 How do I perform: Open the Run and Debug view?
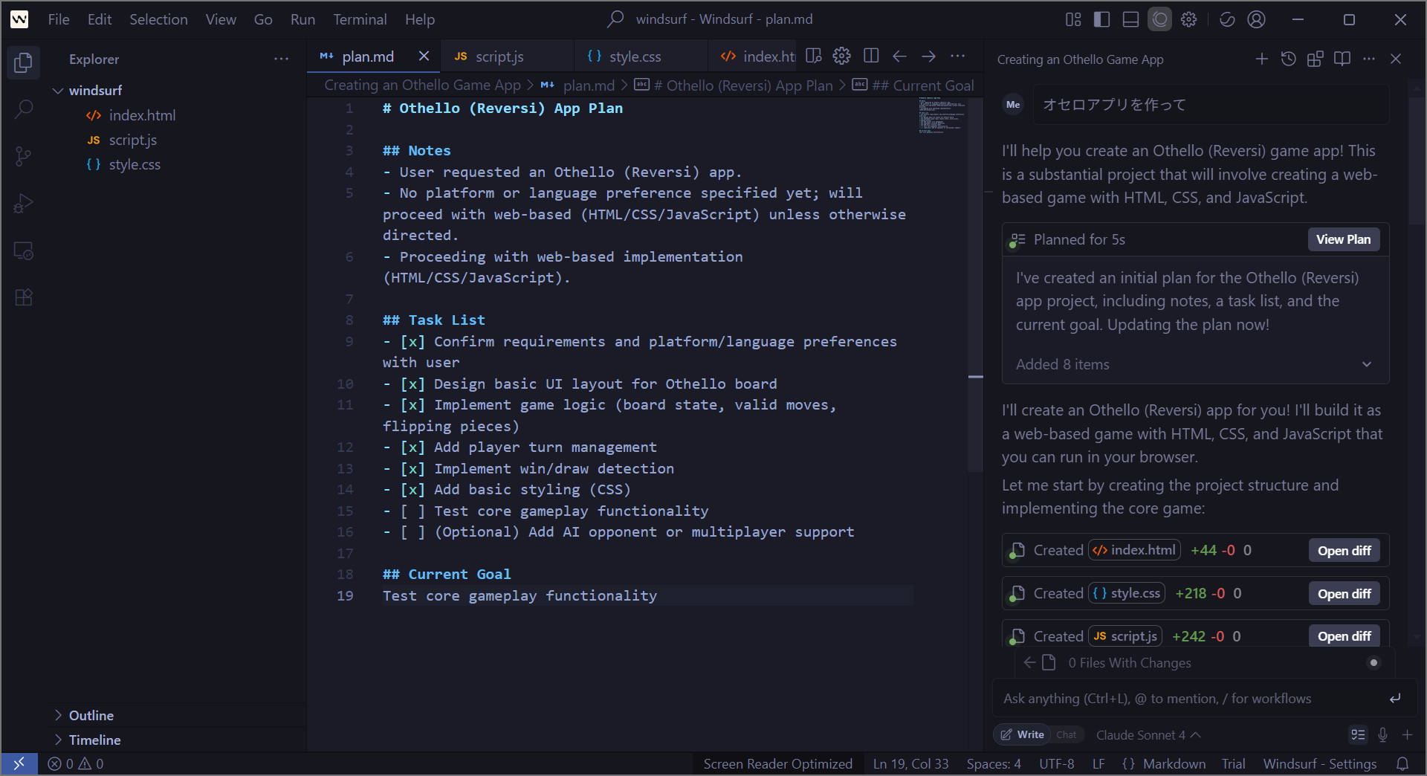23,203
